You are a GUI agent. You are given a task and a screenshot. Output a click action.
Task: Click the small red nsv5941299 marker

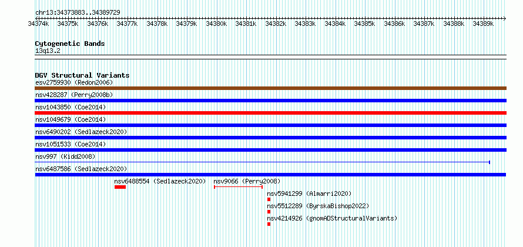tap(269, 199)
